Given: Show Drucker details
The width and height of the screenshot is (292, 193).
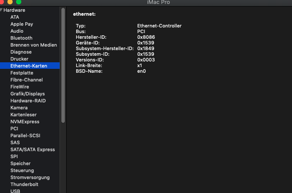Looking at the screenshot, I should click(20, 59).
